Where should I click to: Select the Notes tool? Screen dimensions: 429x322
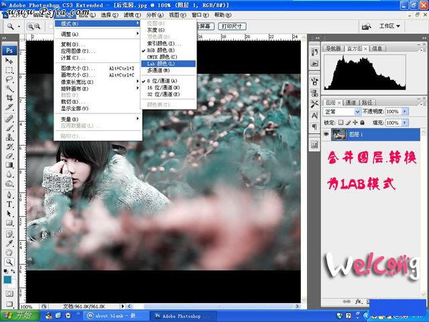9,234
